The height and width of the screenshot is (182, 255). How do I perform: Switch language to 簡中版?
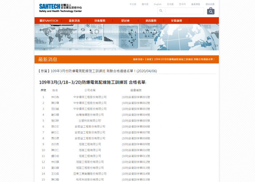[x=145, y=4]
